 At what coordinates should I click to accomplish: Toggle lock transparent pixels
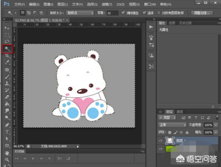click(x=170, y=132)
